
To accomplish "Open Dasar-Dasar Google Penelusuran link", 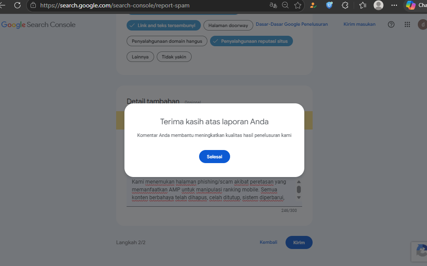I will [x=292, y=24].
